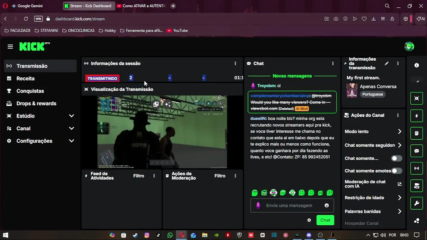This screenshot has width=427, height=240.
Task: Click the Novas mensagens label in chat
Action: (x=292, y=76)
